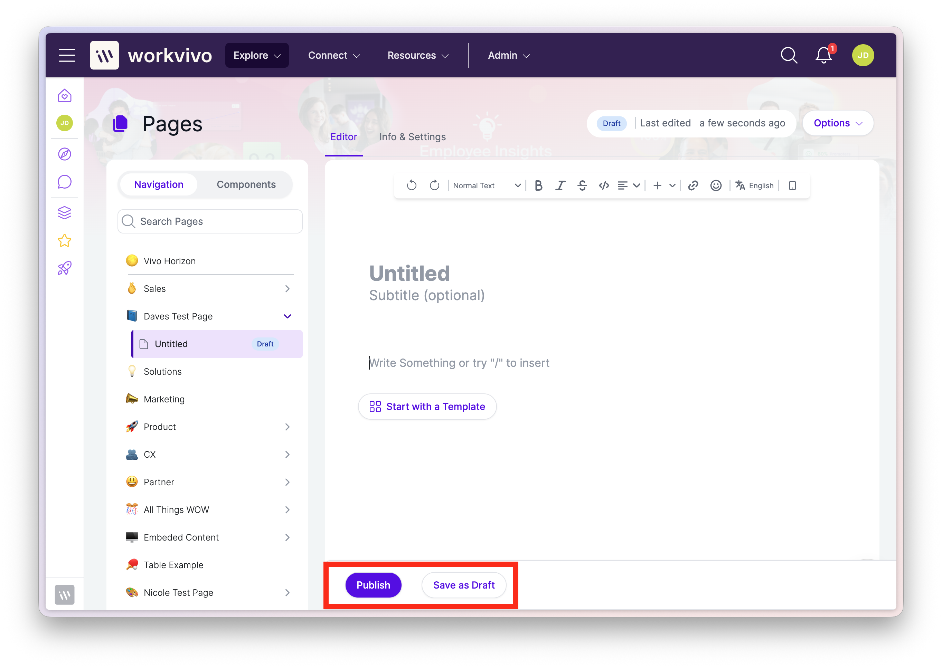942x668 pixels.
Task: Publish the page
Action: [x=373, y=585]
